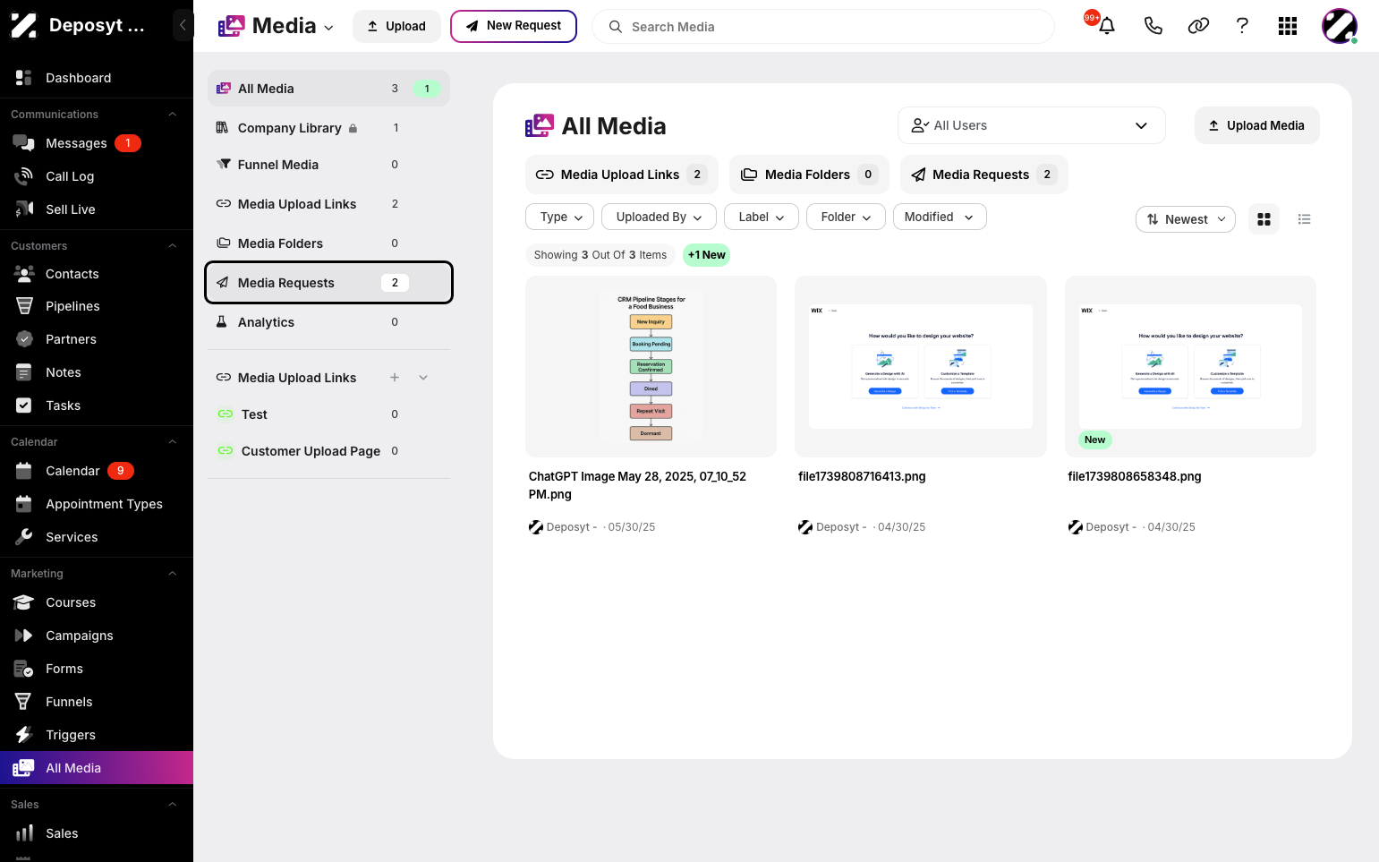Viewport: 1379px width, 862px height.
Task: Open the Label filter dropdown
Action: (762, 217)
